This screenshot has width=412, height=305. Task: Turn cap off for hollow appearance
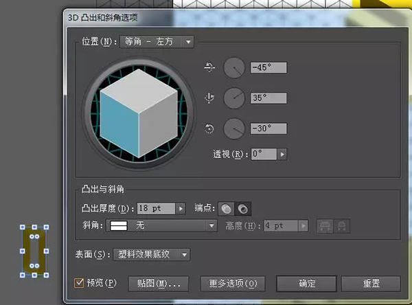[x=243, y=209]
